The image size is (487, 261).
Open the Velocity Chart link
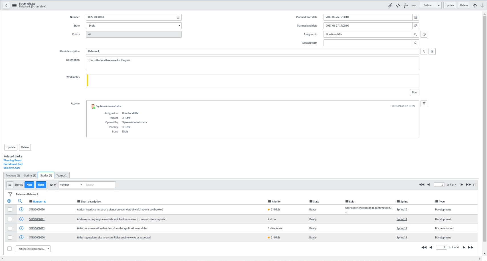pos(11,168)
